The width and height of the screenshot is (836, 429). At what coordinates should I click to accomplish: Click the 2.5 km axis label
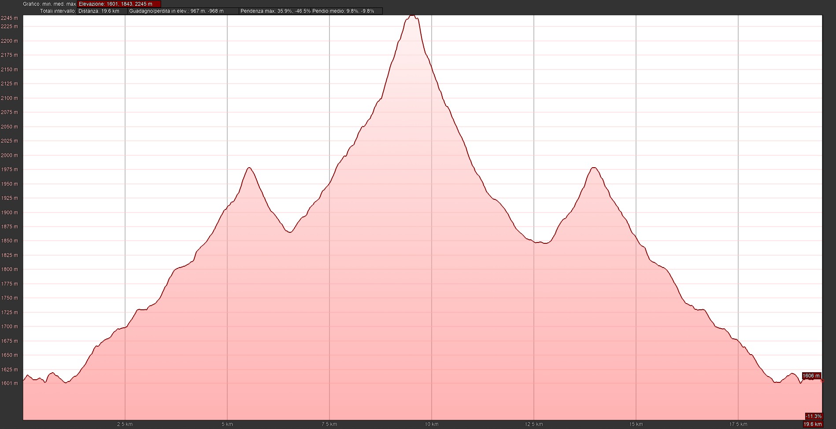pyautogui.click(x=125, y=424)
